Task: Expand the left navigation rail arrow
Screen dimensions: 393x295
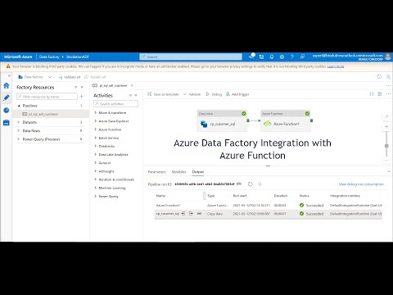Action: click(9, 75)
